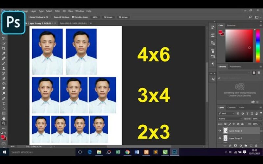
Task: Open the Window menu
Action: coord(80,11)
